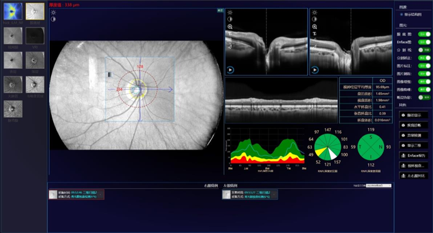Click contrast icon above the fundus image
Image resolution: width=433 pixels, height=233 pixels.
point(53,19)
